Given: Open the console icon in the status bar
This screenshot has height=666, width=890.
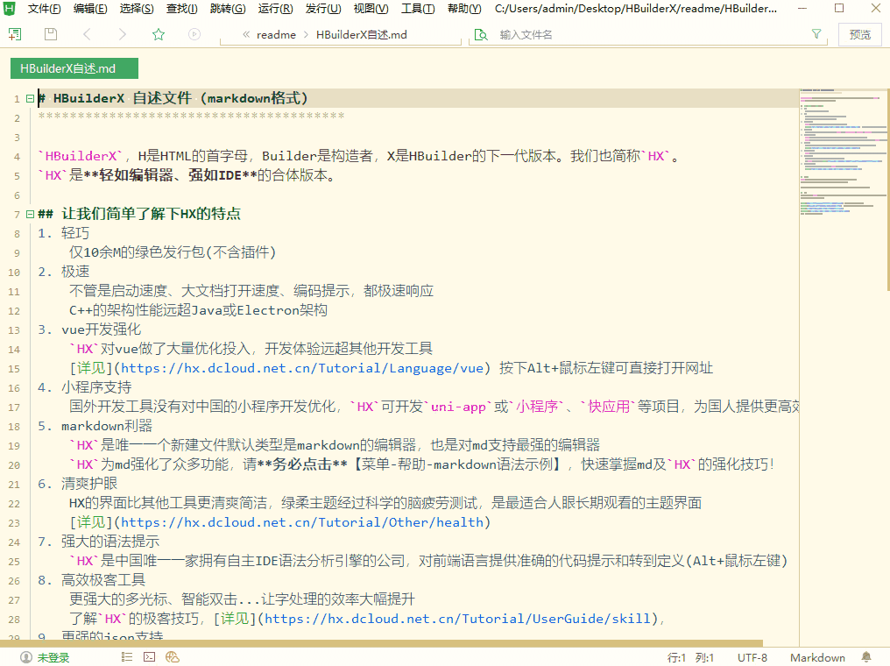Looking at the screenshot, I should [148, 656].
